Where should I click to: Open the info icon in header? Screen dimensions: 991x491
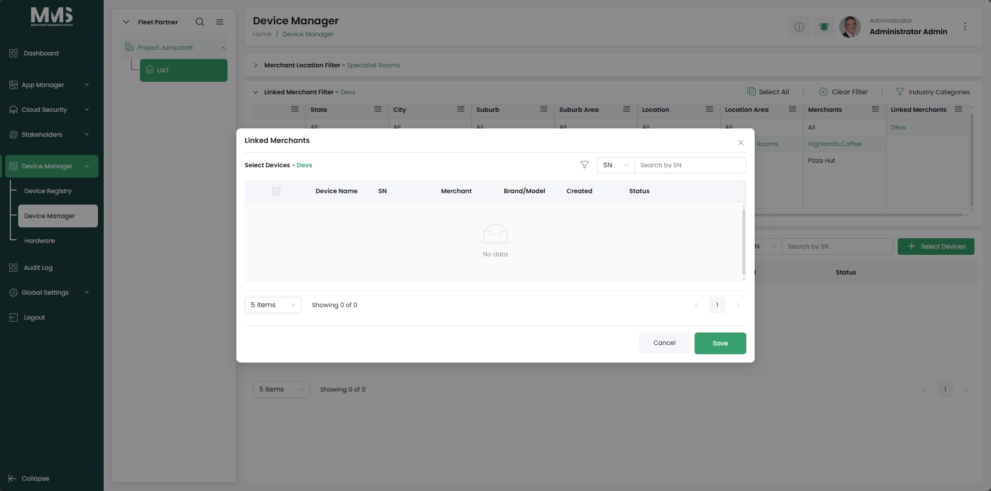[x=799, y=26]
